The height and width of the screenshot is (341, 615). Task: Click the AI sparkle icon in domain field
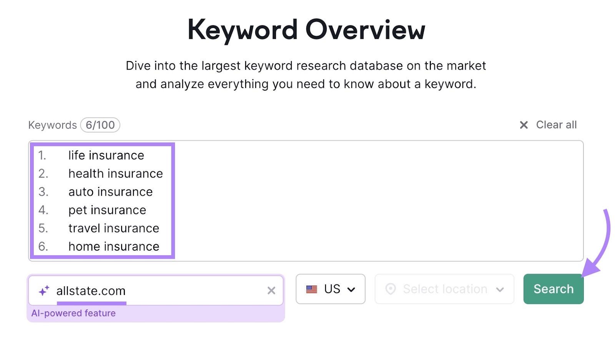click(x=44, y=291)
